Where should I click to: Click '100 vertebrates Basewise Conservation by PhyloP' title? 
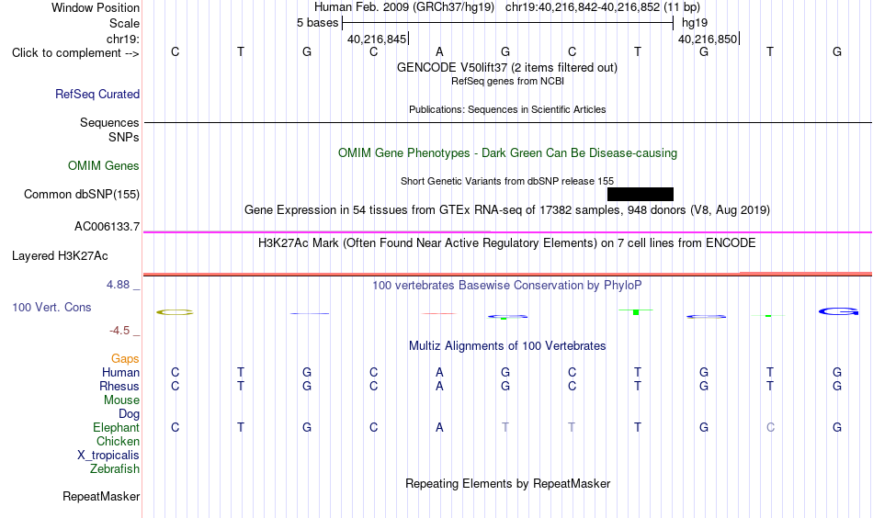pos(506,286)
